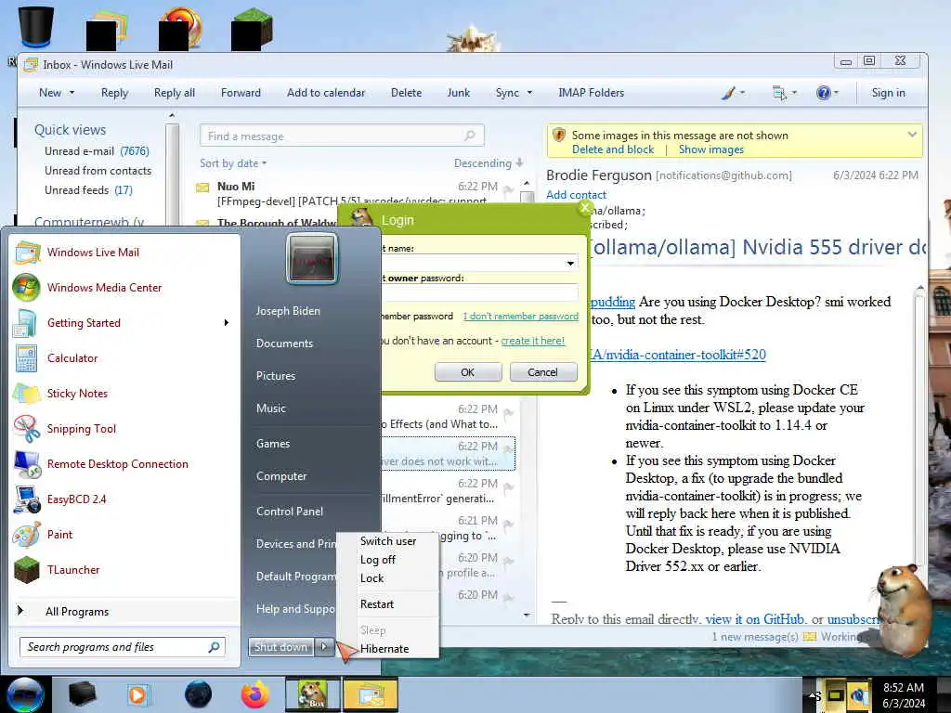Viewport: 951px width, 713px height.
Task: Click the user account picture
Action: click(x=311, y=258)
